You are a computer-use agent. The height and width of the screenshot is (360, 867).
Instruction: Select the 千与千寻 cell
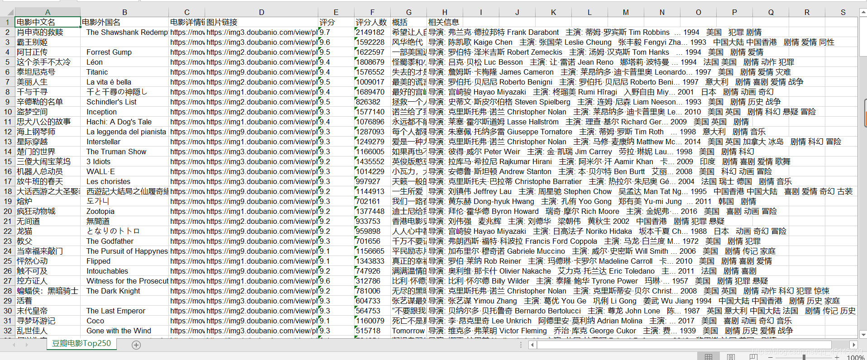(x=48, y=92)
